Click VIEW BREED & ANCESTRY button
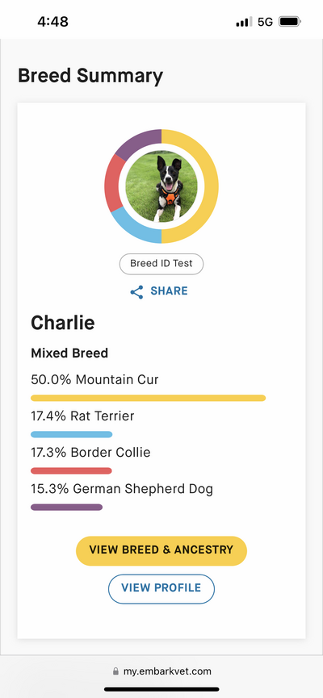323x698 pixels. (x=161, y=550)
